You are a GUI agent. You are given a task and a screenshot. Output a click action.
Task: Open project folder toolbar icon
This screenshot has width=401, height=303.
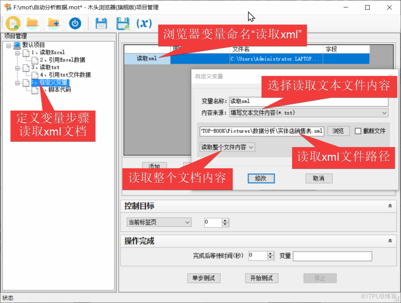[32, 23]
